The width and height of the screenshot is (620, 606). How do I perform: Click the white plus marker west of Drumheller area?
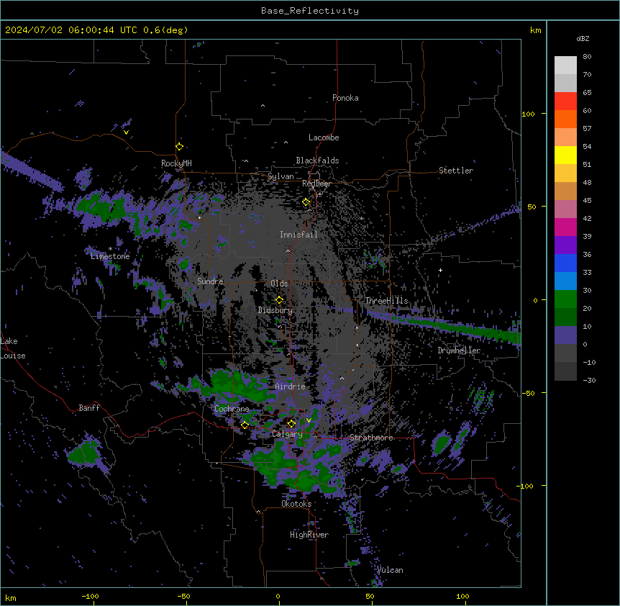point(440,270)
